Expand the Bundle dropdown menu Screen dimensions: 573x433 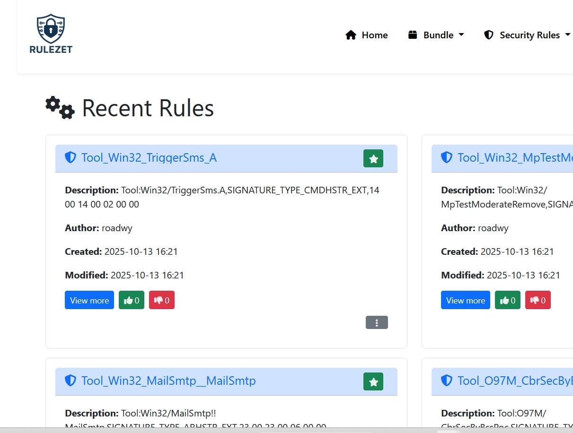tap(436, 35)
